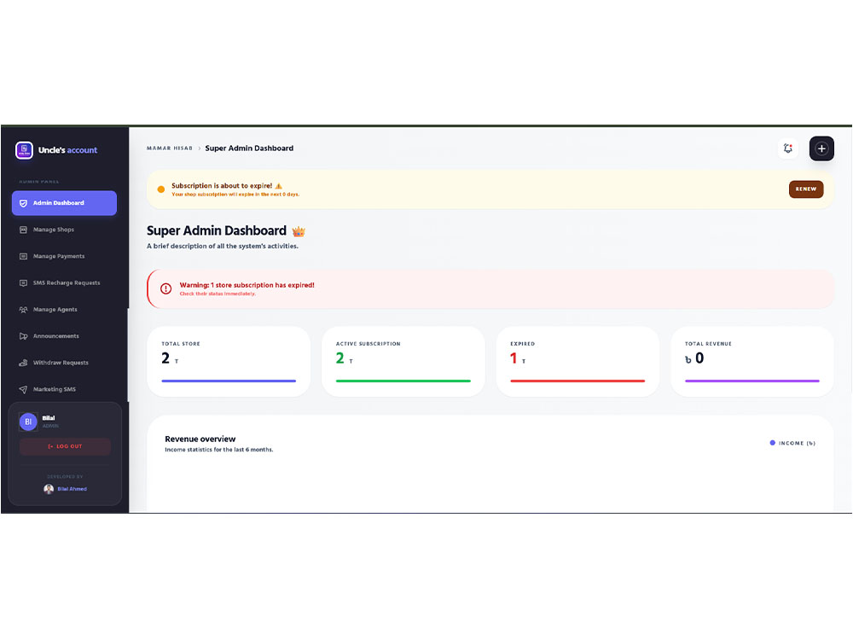
Task: Click the Bilal user name
Action: coord(49,418)
